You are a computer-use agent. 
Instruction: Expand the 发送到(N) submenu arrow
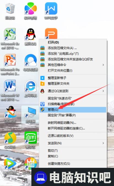pyautogui.click(x=103, y=143)
